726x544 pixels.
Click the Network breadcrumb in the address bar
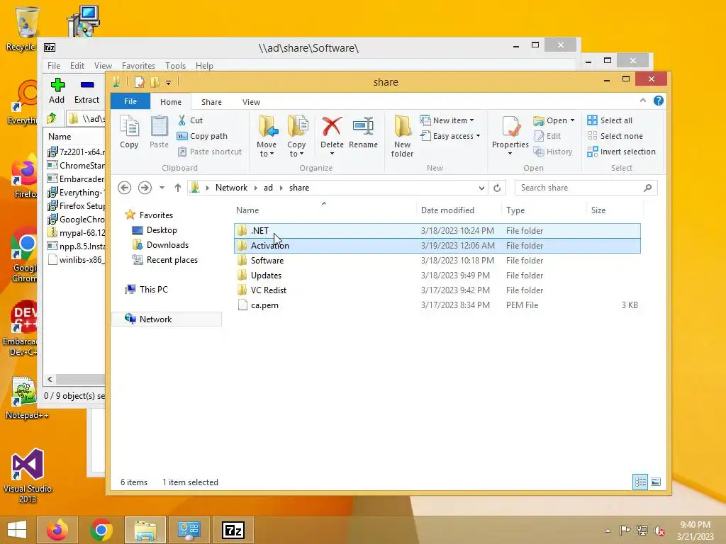[x=232, y=188]
